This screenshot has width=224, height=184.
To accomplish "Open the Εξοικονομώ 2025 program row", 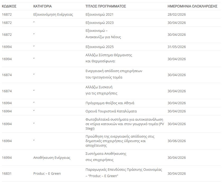I will (99, 47).
